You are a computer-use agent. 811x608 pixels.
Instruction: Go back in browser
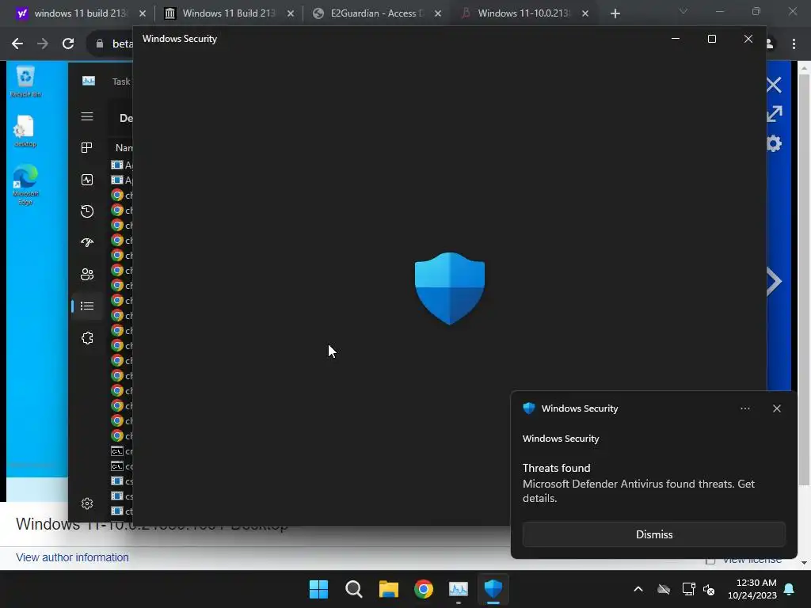(17, 44)
